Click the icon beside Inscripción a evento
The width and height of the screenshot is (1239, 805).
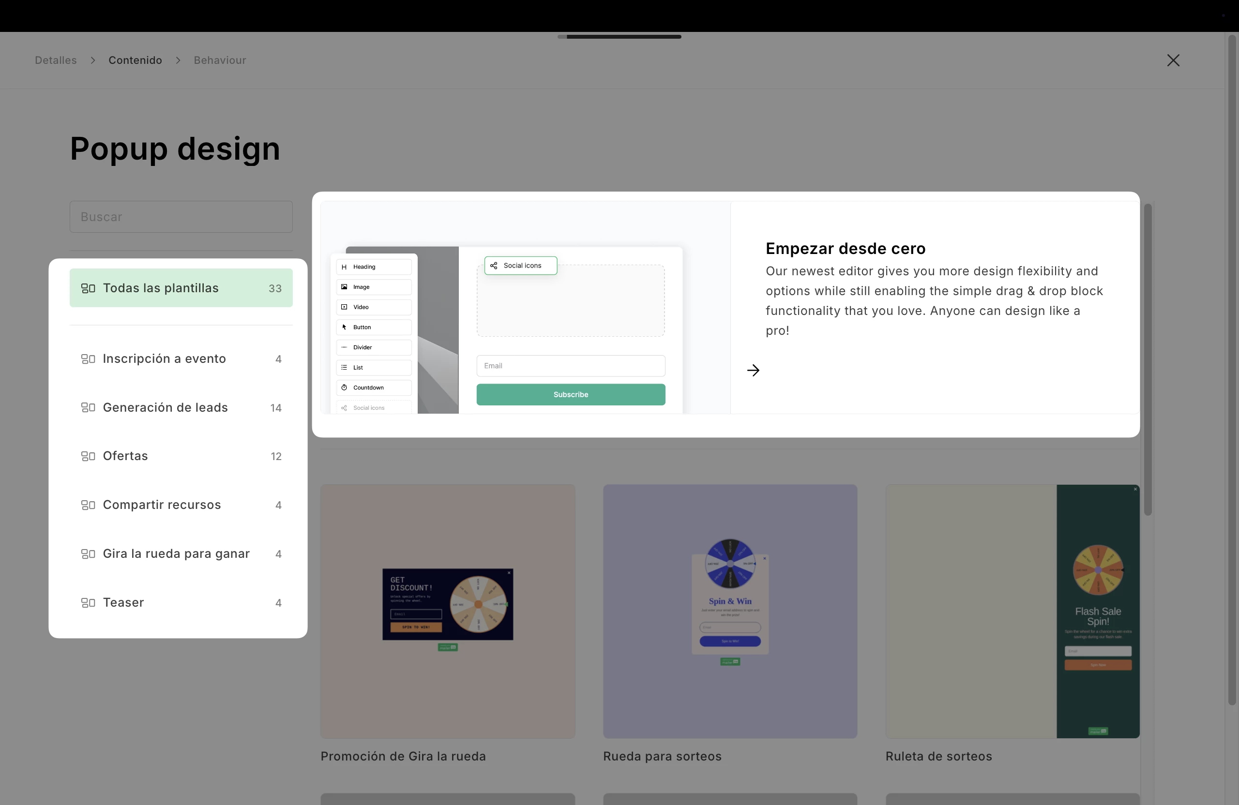88,359
